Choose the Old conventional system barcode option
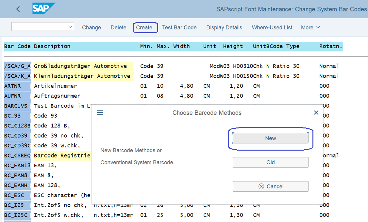Viewport: 368px width, 222px height. click(270, 162)
